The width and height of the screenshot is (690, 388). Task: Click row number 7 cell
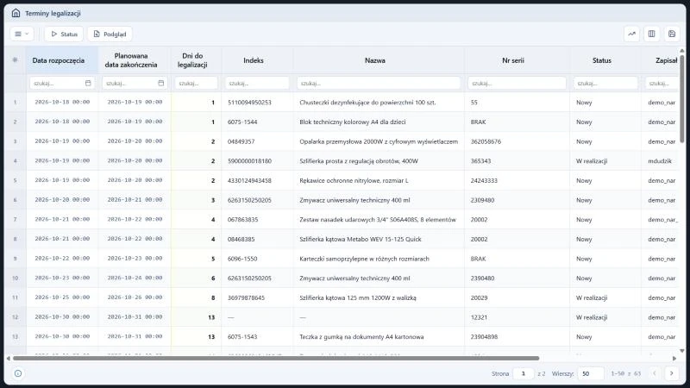tap(15, 220)
